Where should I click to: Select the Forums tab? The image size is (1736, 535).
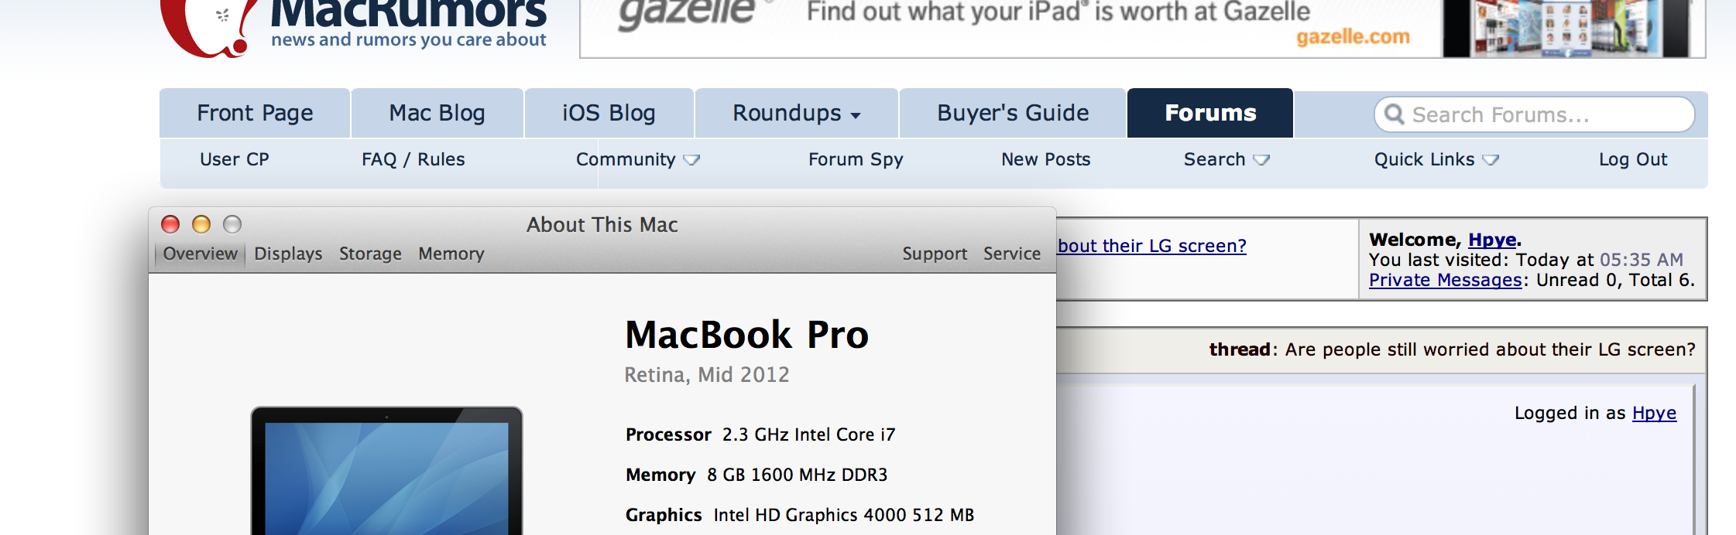click(1210, 113)
